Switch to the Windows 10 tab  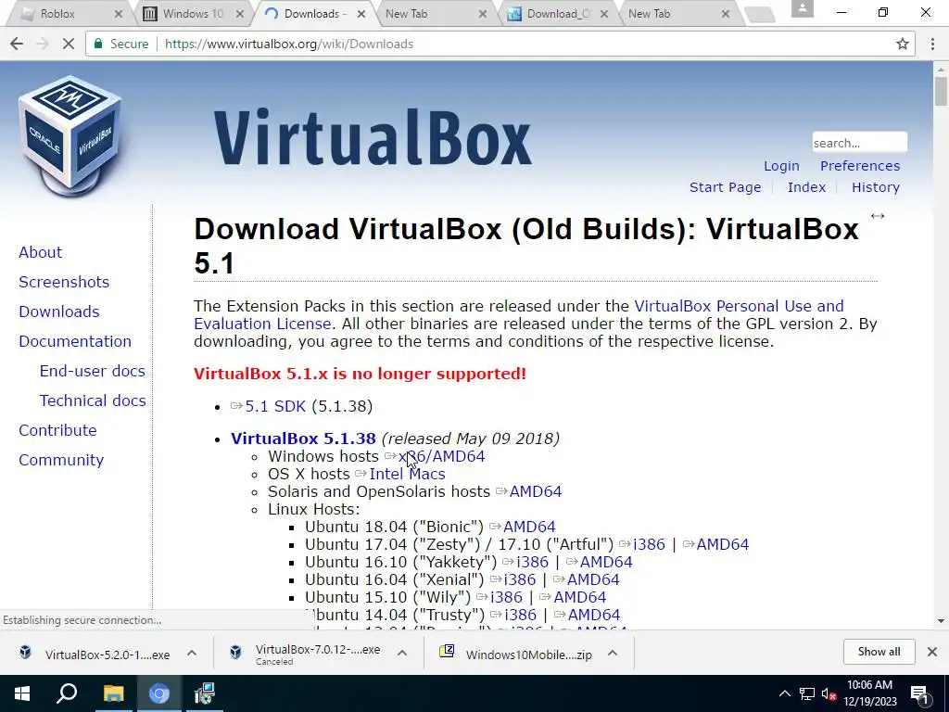[193, 13]
